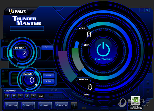Click the field below Thunder Master title
This screenshot has height=111, width=154.
(27, 28)
